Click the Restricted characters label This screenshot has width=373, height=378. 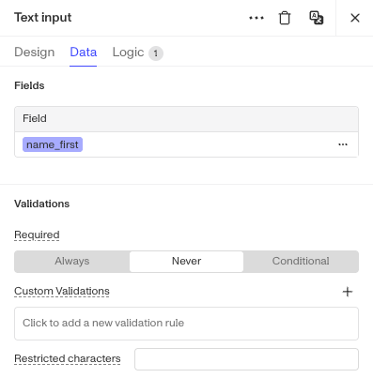(68, 358)
